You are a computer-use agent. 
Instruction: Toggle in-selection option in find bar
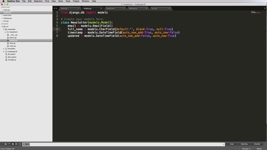(x=16, y=144)
